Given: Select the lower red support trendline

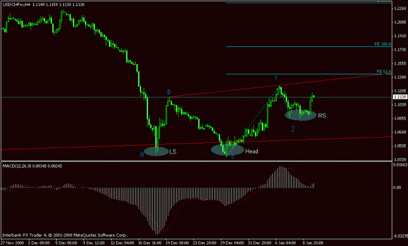Looking at the screenshot, I should pos(196,144).
